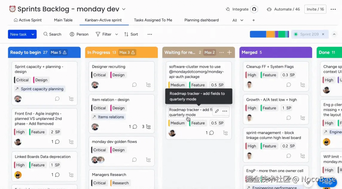342x189 pixels.
Task: Expand the All views dropdown
Action: [x=238, y=20]
